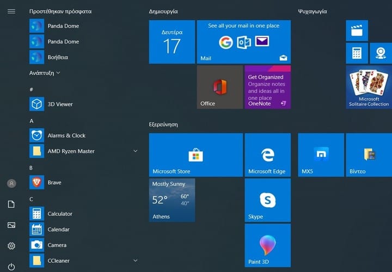Open Settings gear in Start sidebar
The width and height of the screenshot is (392, 272).
pyautogui.click(x=11, y=246)
